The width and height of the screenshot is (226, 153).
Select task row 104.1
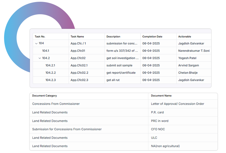[46, 51]
